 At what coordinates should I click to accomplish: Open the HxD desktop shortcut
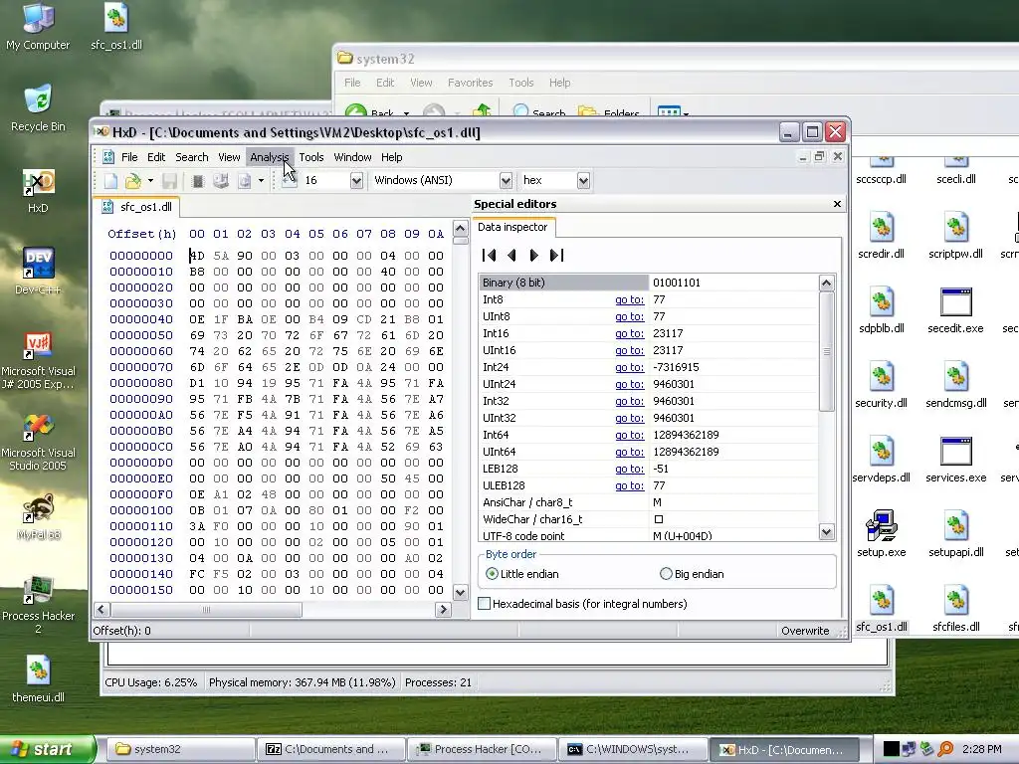pyautogui.click(x=38, y=192)
